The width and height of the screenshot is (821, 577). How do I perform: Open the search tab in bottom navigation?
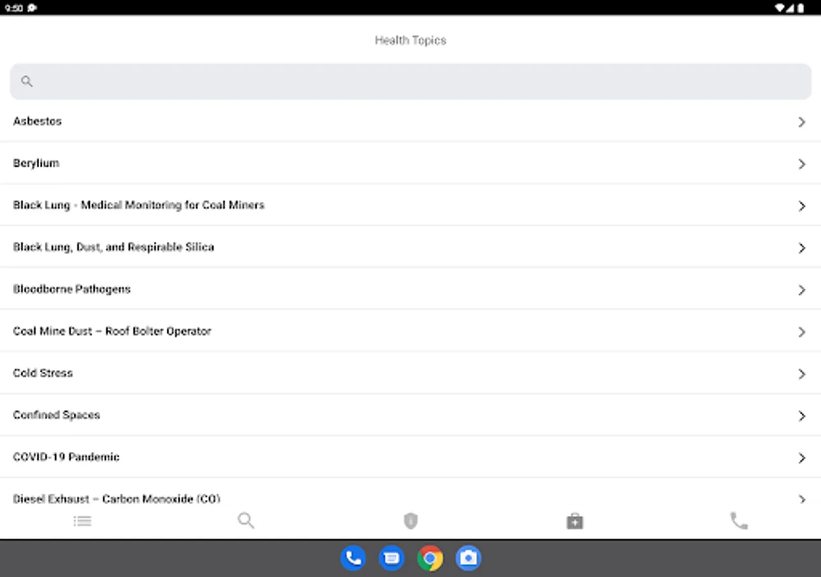(246, 520)
